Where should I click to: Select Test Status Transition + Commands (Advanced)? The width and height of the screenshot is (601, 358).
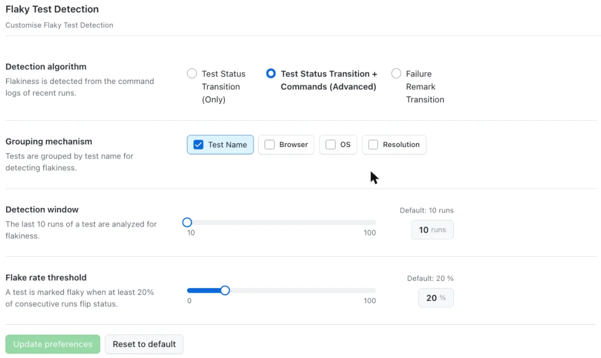pyautogui.click(x=271, y=73)
